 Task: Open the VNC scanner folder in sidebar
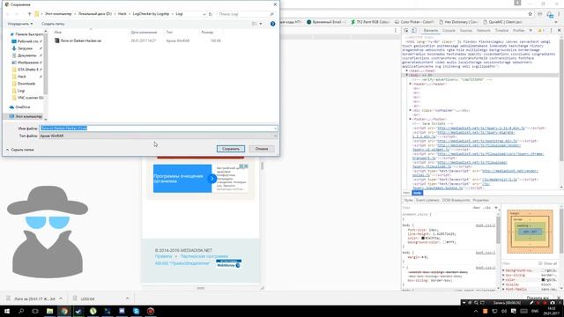click(x=30, y=98)
